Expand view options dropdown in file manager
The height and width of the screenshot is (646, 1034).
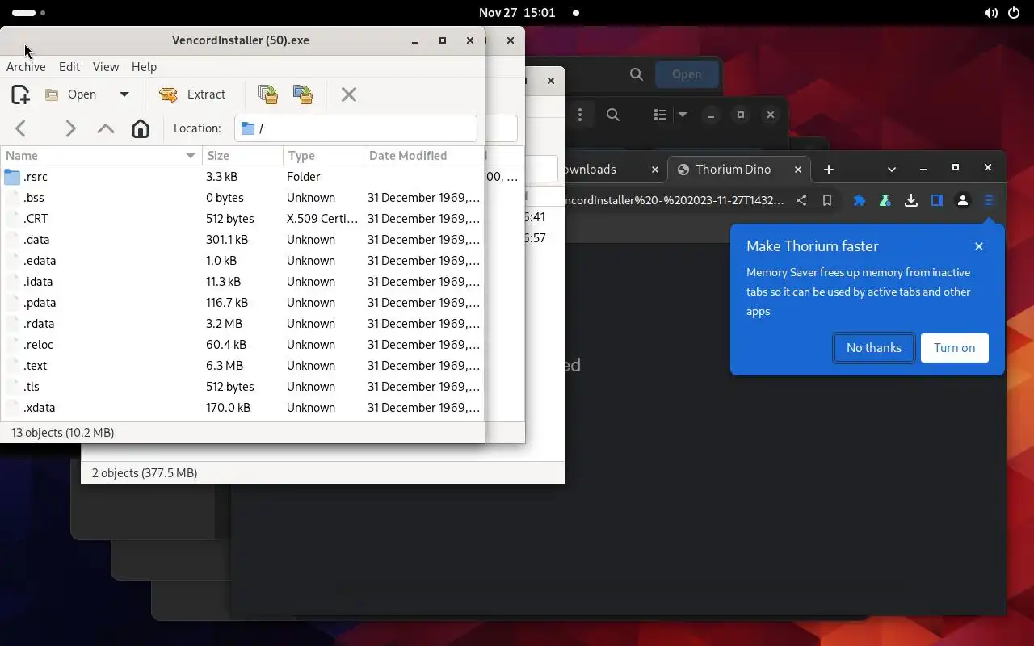[x=683, y=115]
